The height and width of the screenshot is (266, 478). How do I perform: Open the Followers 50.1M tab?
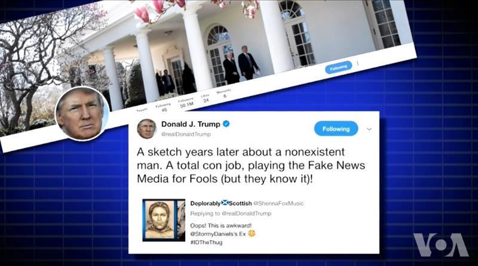tap(186, 103)
